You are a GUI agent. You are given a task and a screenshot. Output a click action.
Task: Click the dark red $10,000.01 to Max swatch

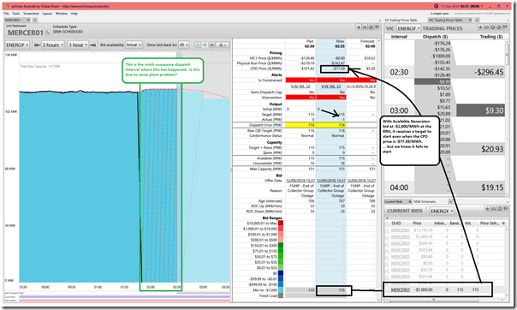[x=281, y=224]
